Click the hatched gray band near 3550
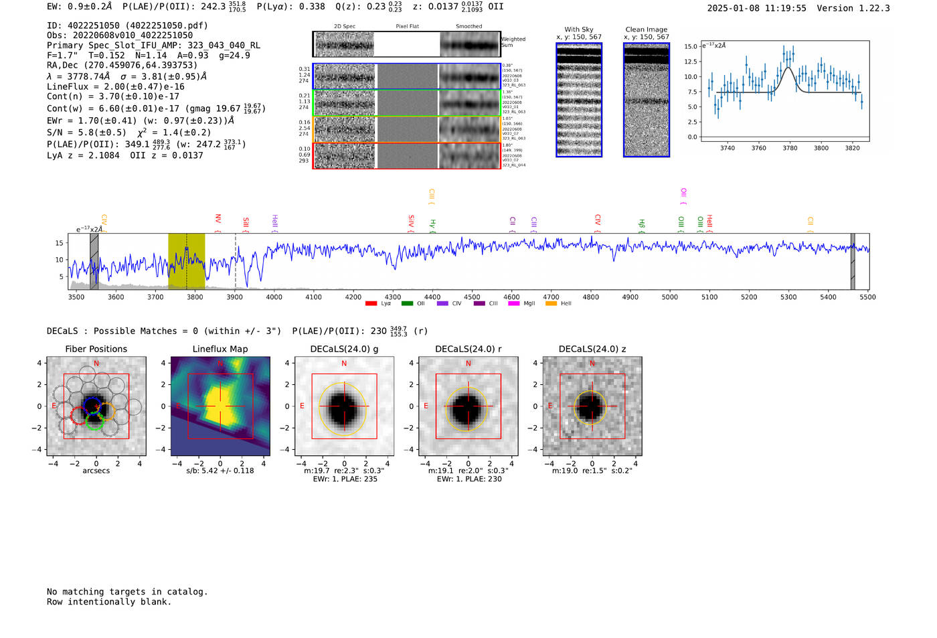937x638 pixels. click(x=94, y=261)
